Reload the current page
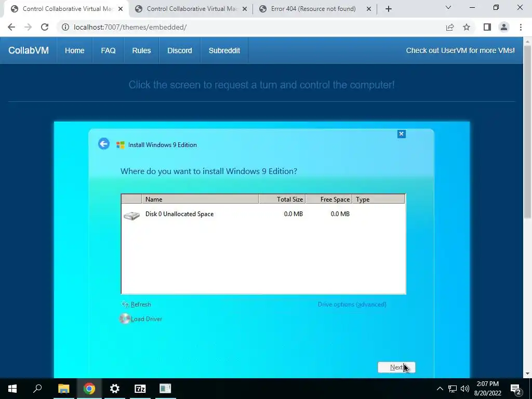The width and height of the screenshot is (532, 399). click(x=45, y=27)
